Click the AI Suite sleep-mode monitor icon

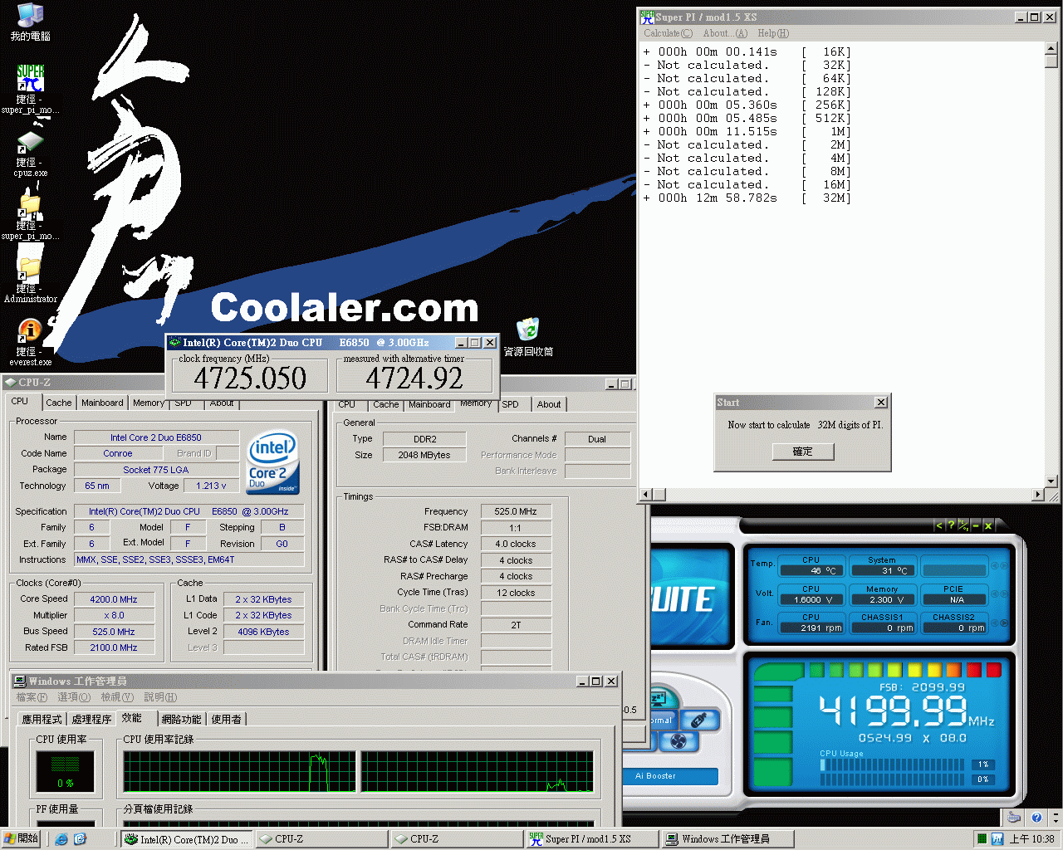pyautogui.click(x=660, y=698)
